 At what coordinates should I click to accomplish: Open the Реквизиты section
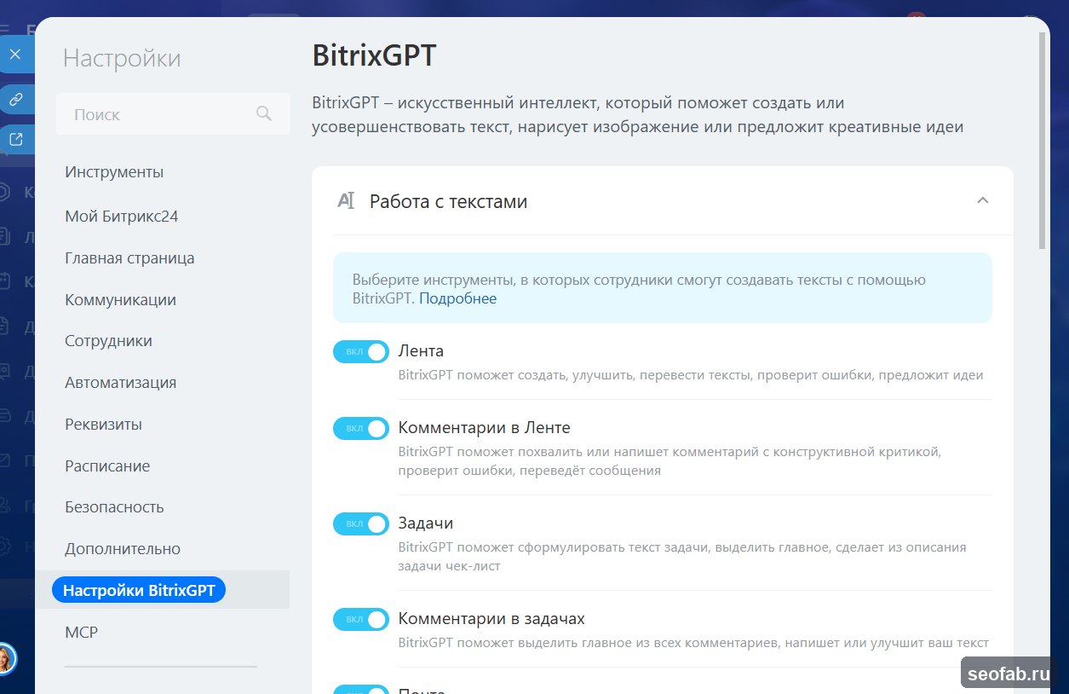[x=103, y=425]
